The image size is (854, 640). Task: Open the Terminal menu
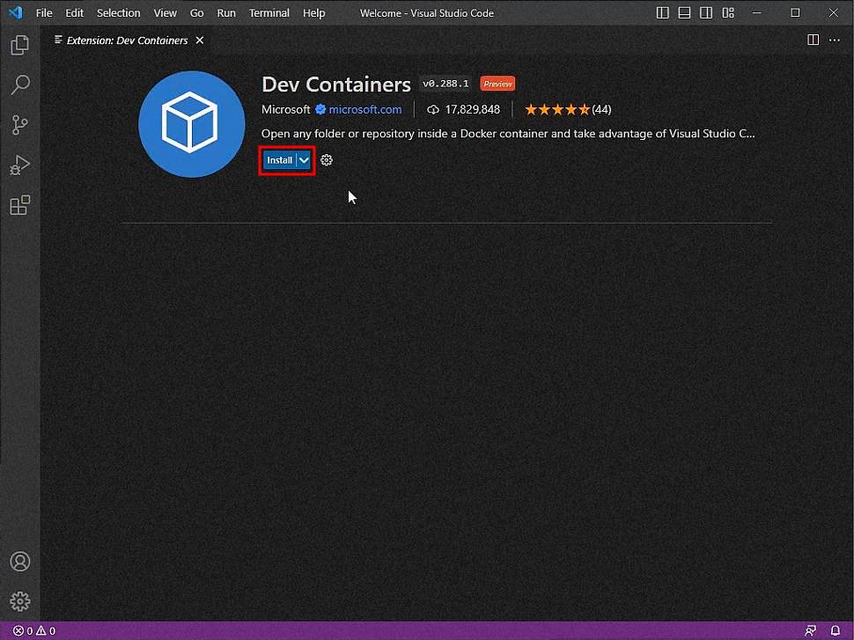pyautogui.click(x=269, y=12)
